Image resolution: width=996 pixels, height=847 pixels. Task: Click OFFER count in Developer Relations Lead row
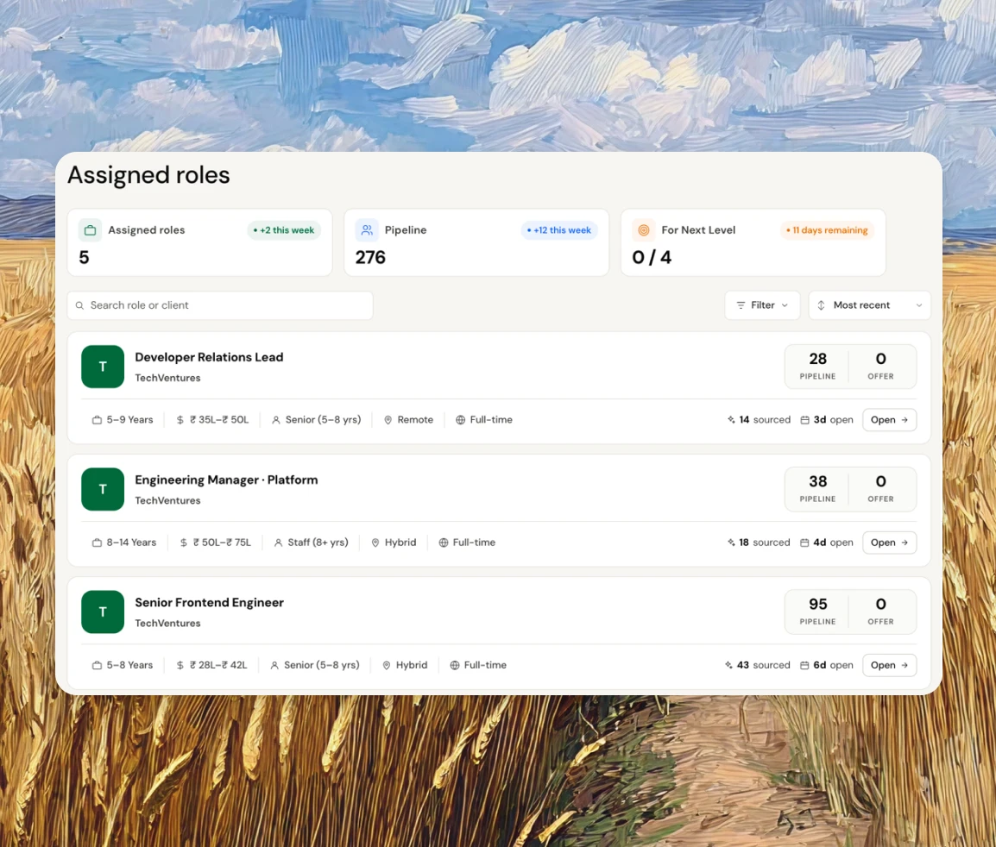coord(881,367)
